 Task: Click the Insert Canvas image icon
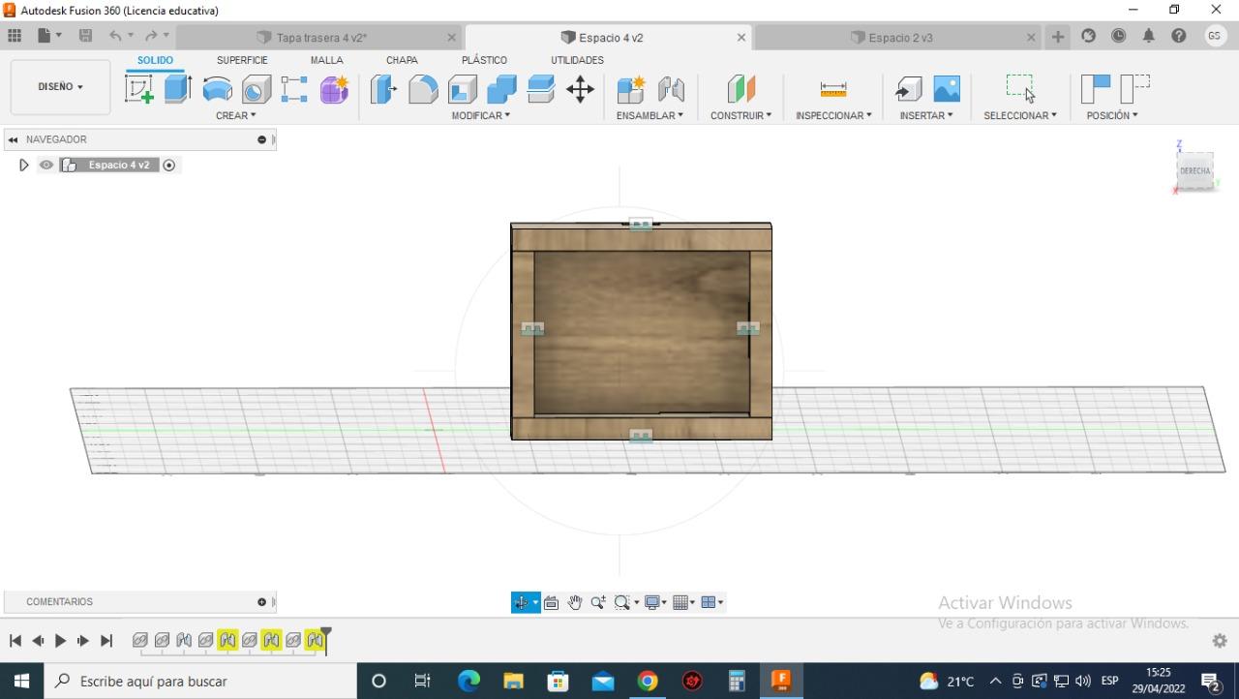click(947, 89)
